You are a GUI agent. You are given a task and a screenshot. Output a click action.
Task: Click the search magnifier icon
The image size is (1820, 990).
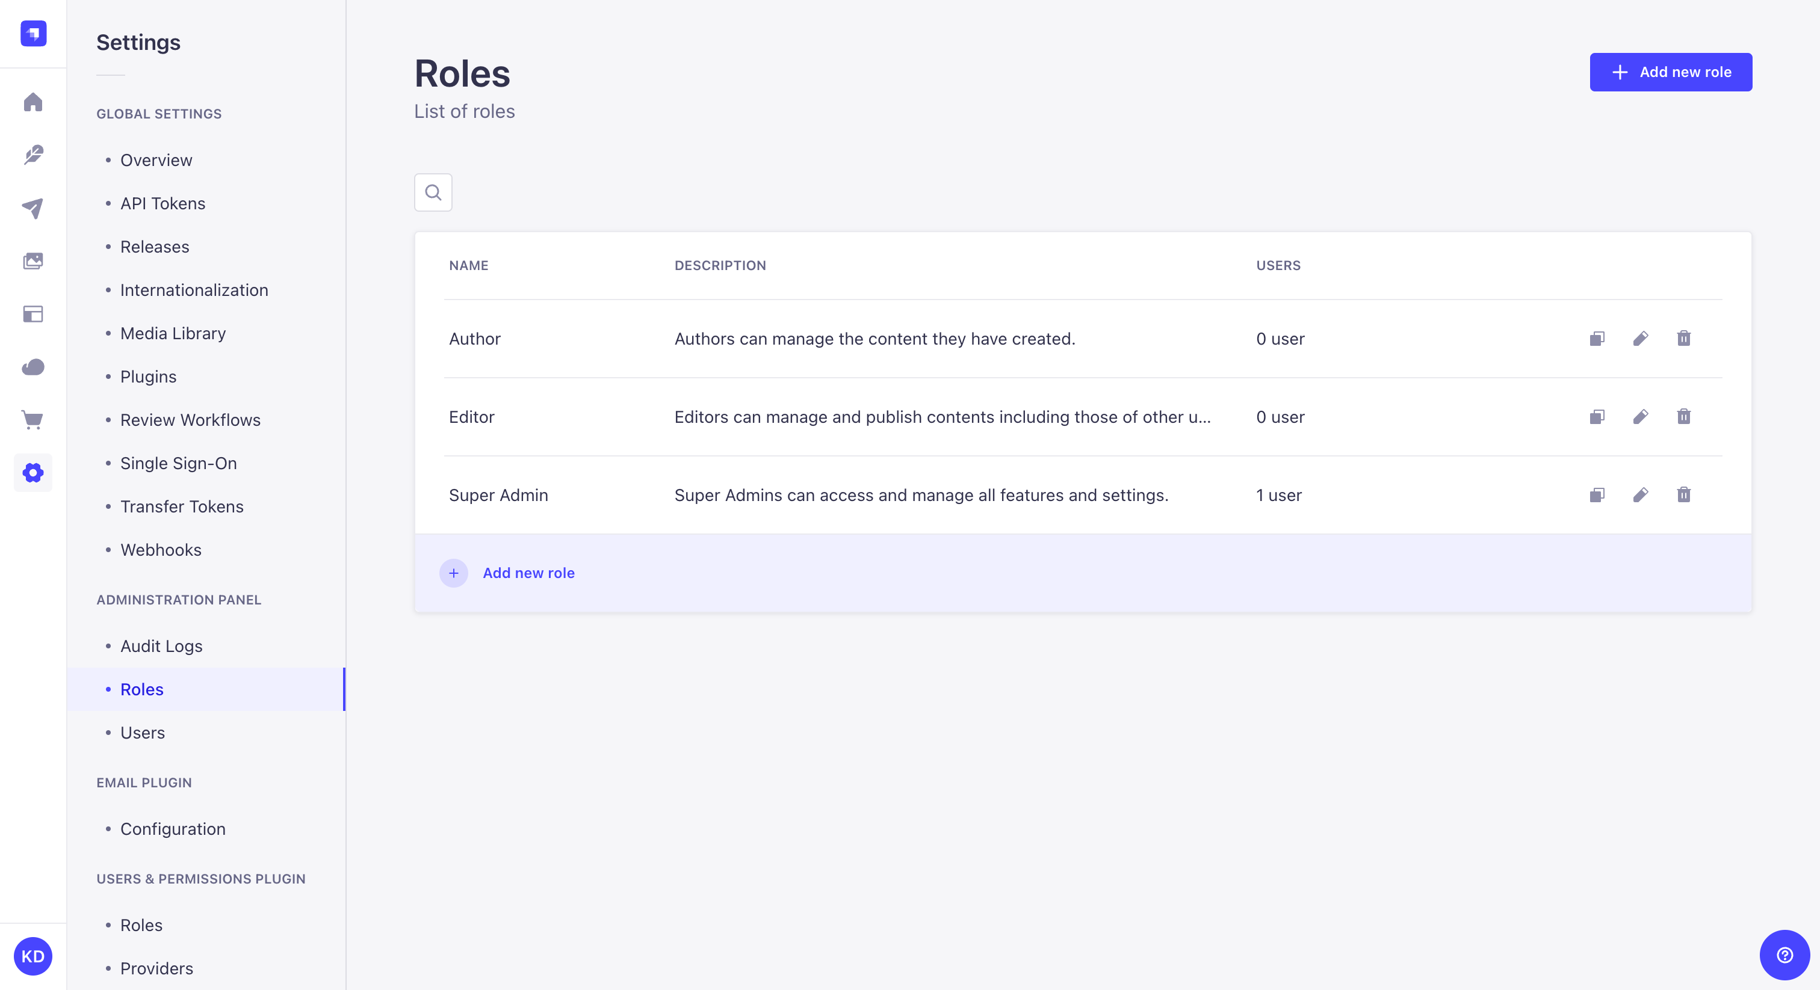(x=433, y=191)
